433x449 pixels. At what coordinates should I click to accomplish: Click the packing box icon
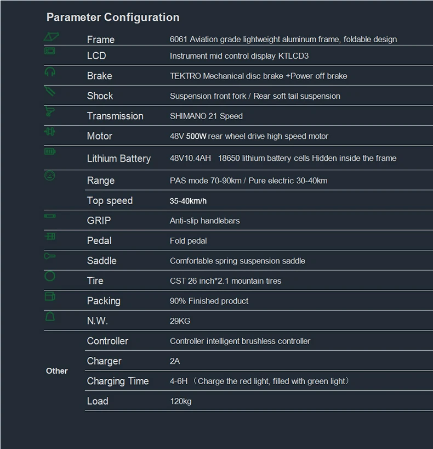click(x=50, y=296)
